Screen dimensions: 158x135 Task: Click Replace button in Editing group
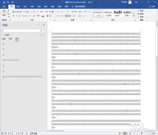(141, 14)
